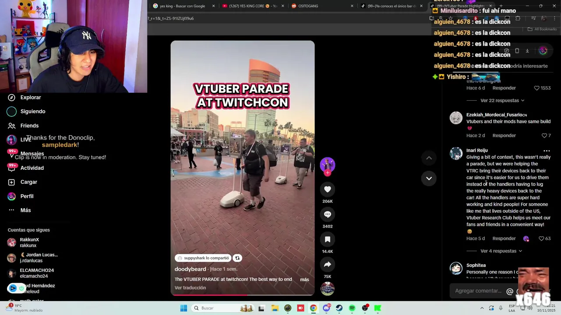Viewport: 561px width, 315px height.
Task: Like the comment with 1553 likes
Action: [536, 88]
